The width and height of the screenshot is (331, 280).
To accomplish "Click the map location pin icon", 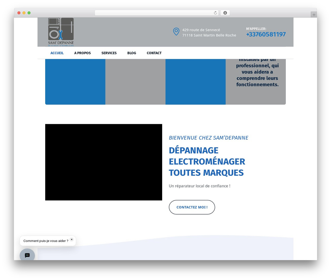I will 176,32.
